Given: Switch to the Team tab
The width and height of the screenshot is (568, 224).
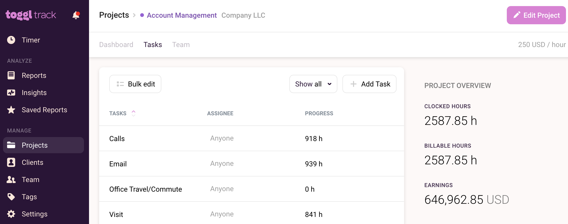Looking at the screenshot, I should 181,45.
